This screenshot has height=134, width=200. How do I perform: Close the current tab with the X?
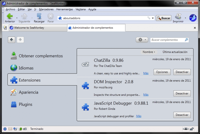[195, 28]
